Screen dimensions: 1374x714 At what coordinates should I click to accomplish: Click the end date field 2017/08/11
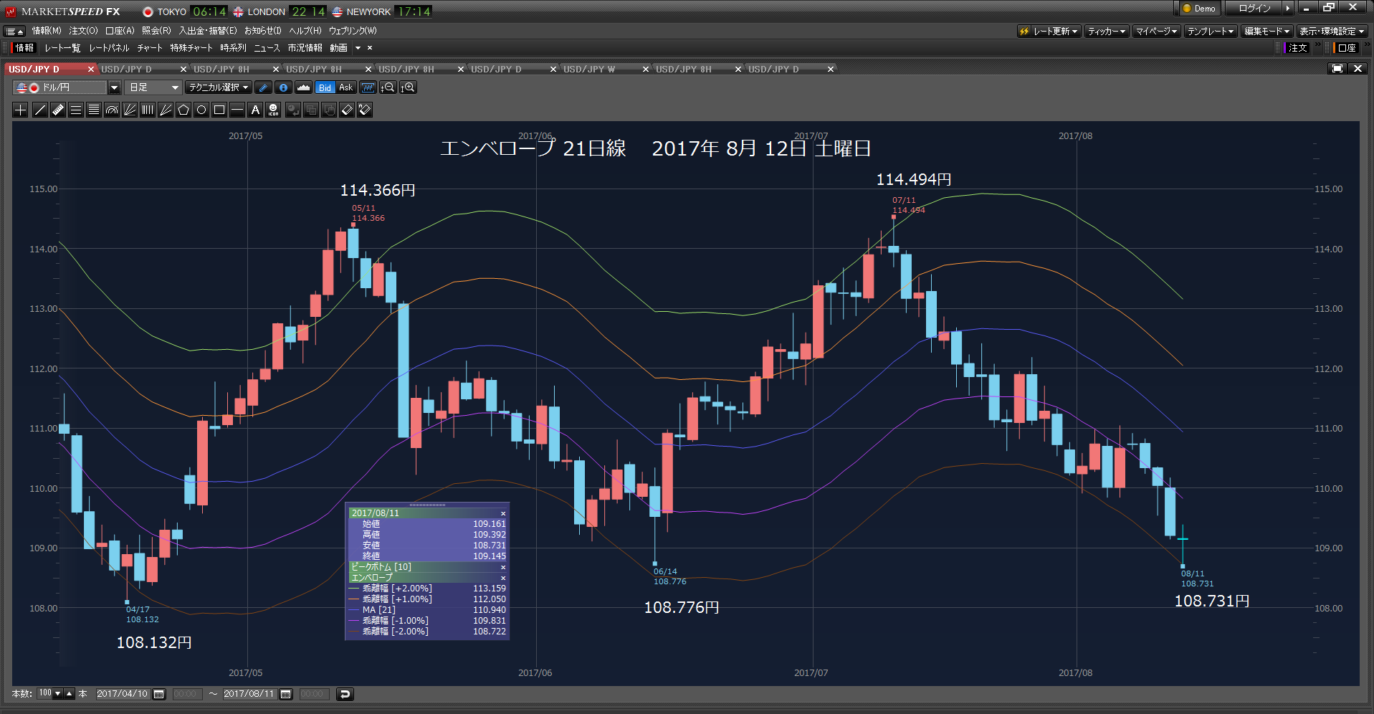pyautogui.click(x=249, y=694)
